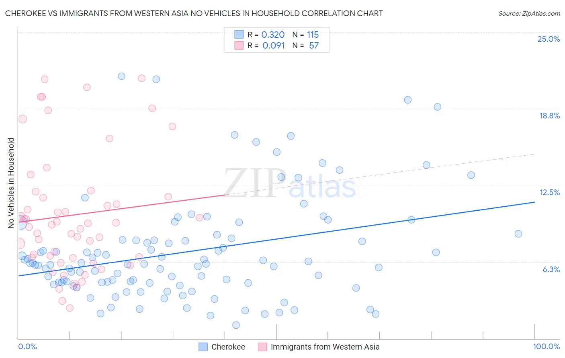Viewport: 565px width, 358px height.
Task: Click the N = 57 value in legend
Action: point(306,45)
